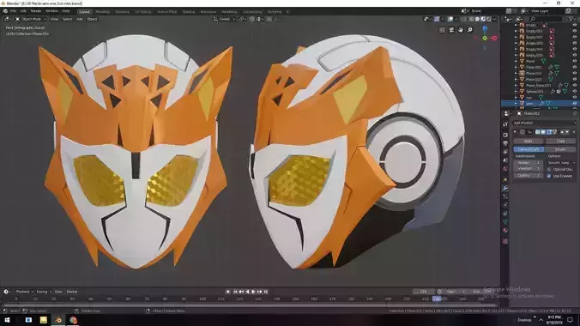Switch to the Layout workspace tab
This screenshot has height=326, width=580.
point(84,12)
